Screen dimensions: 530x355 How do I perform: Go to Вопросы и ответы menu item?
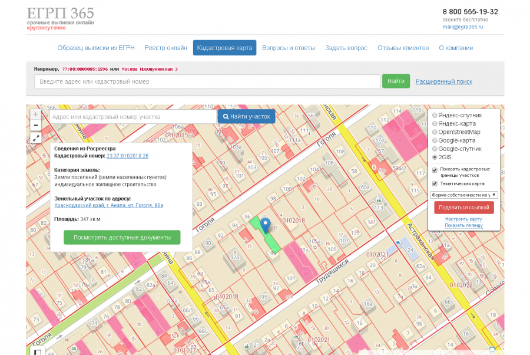(x=288, y=48)
